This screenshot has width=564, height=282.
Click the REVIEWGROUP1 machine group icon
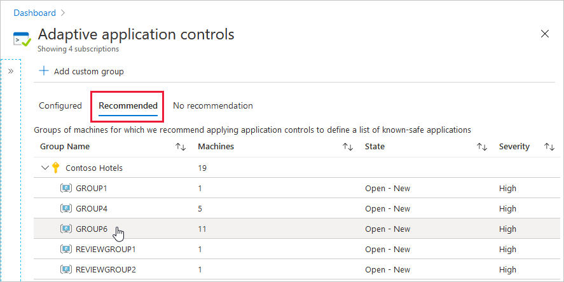[66, 250]
